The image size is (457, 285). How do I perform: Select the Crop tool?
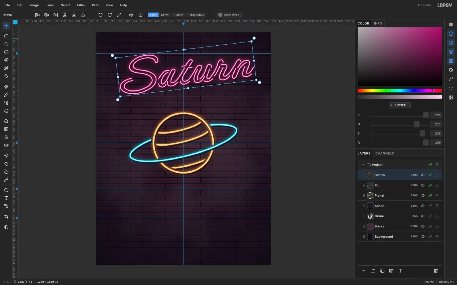pos(6,217)
